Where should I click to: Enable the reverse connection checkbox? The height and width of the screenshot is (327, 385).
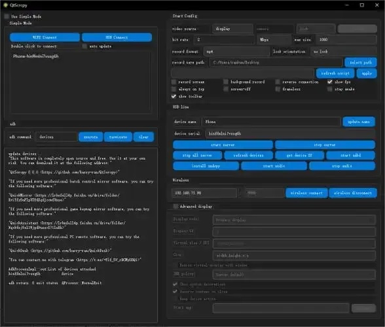tap(278, 82)
